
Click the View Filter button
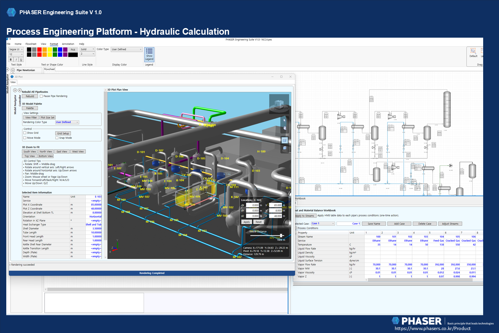pyautogui.click(x=31, y=118)
